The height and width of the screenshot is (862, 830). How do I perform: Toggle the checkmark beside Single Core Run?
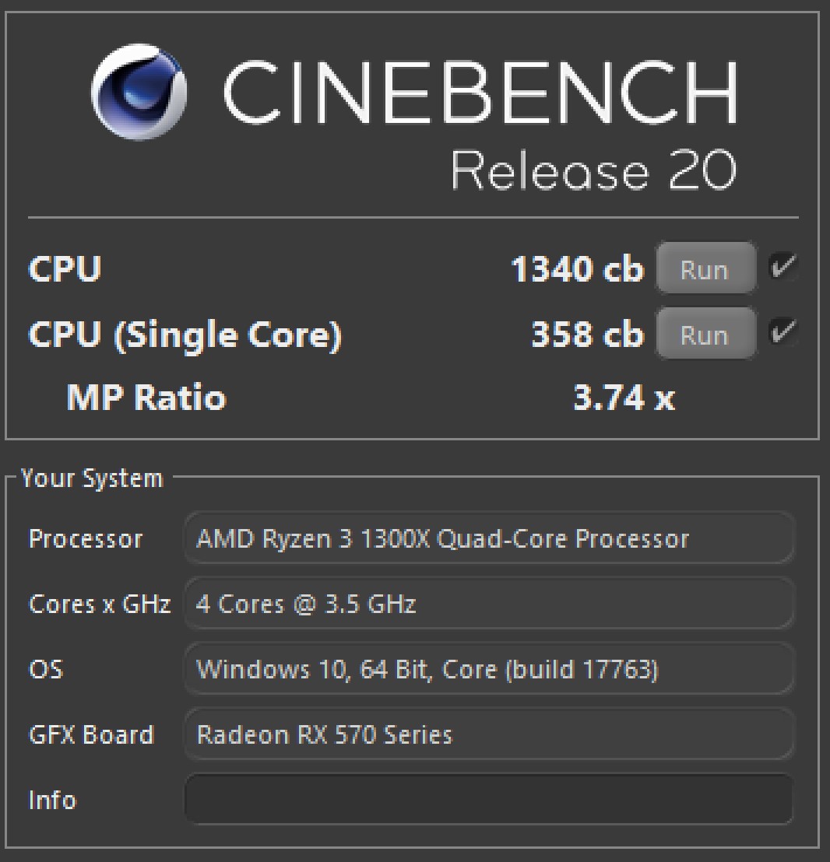point(784,331)
